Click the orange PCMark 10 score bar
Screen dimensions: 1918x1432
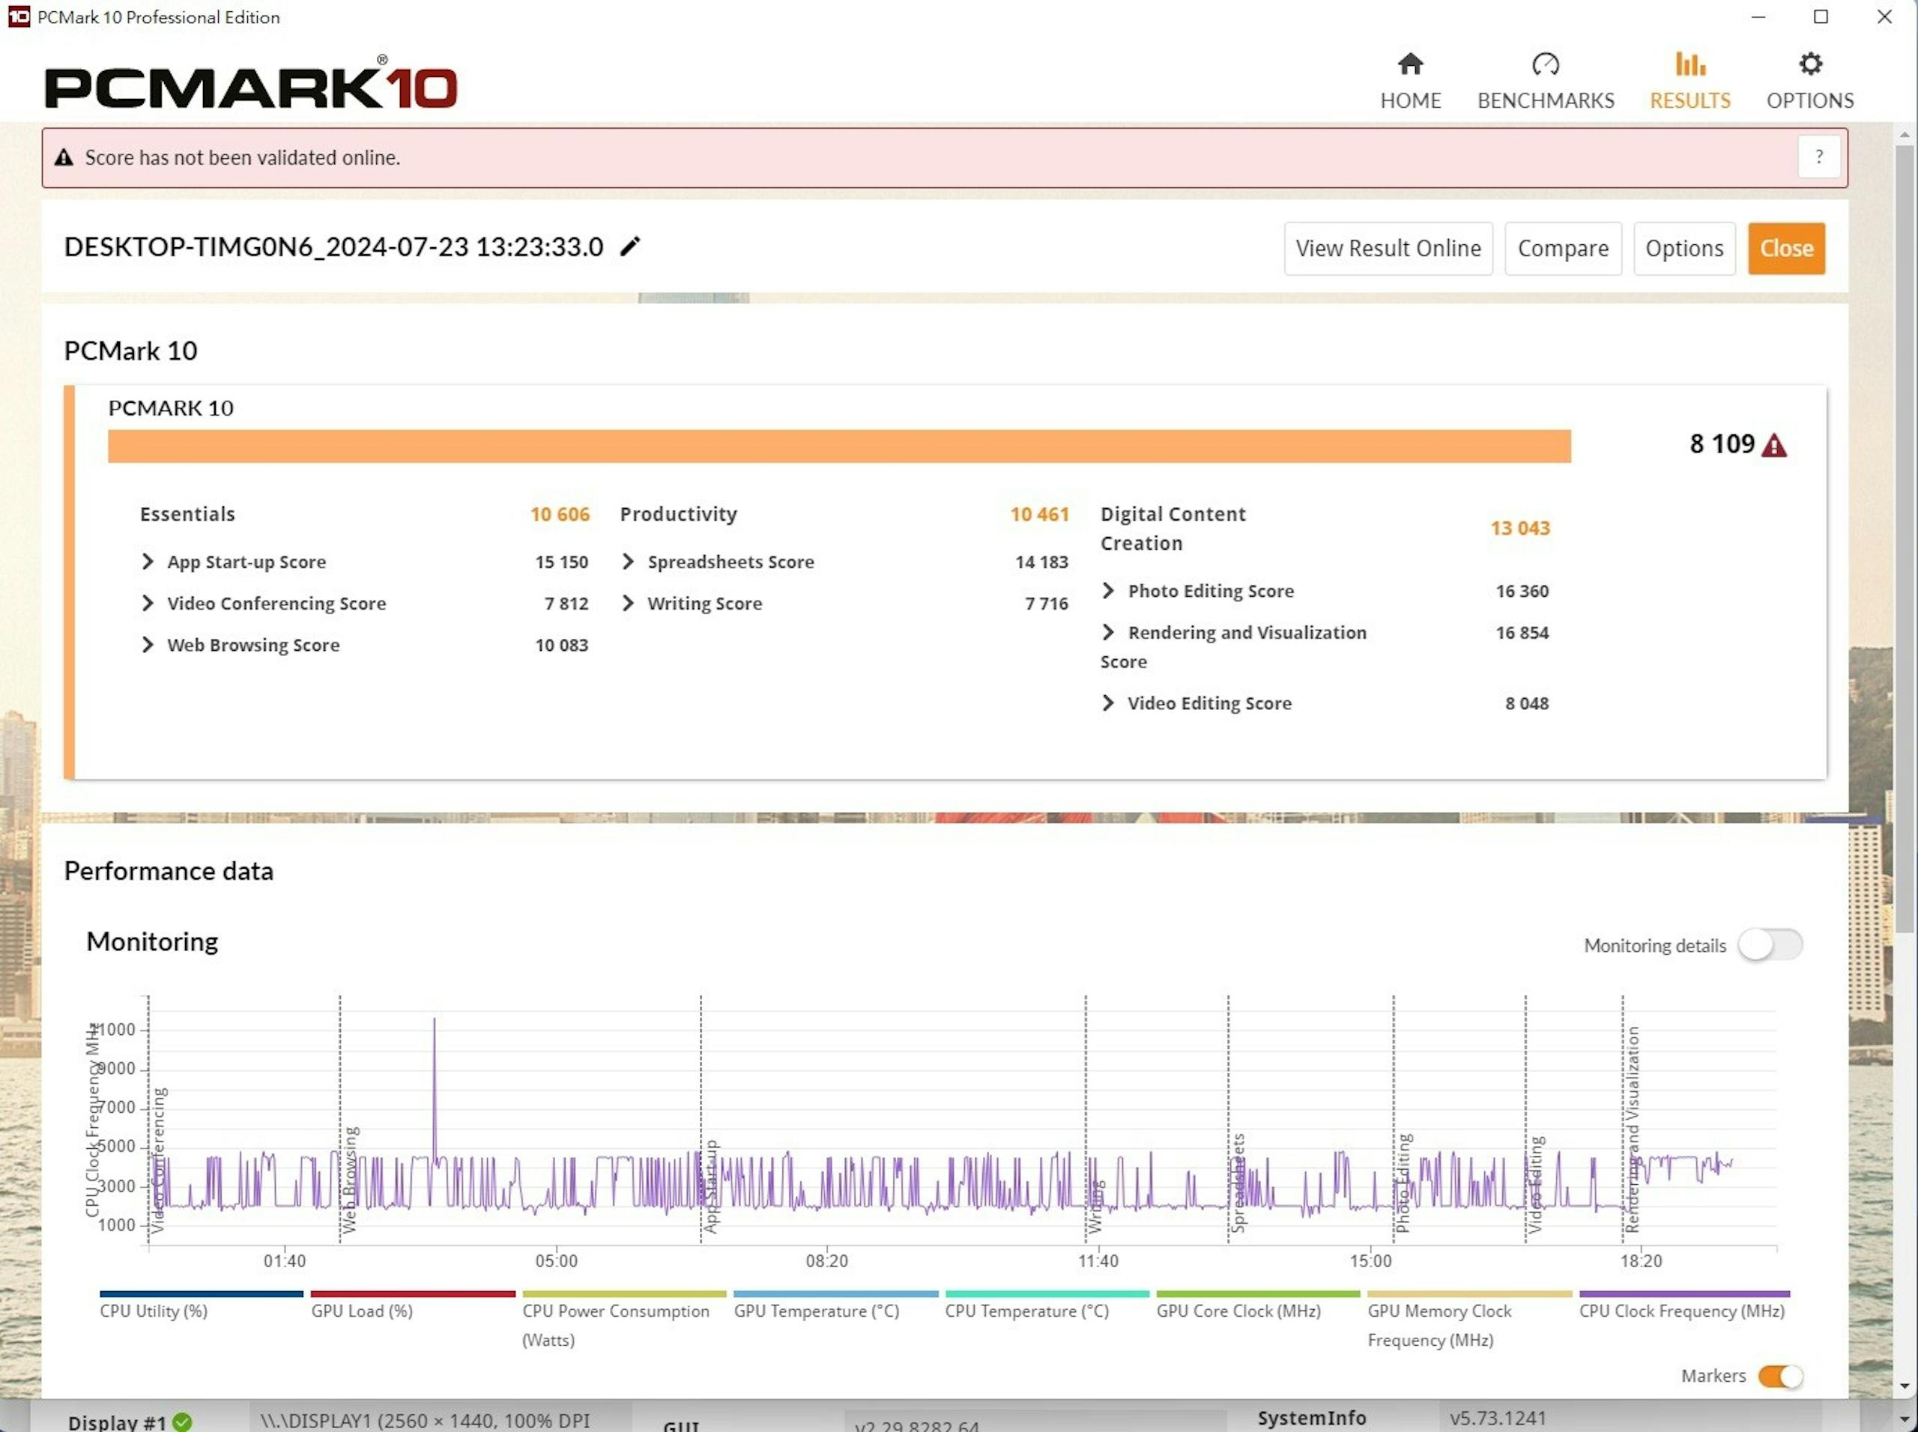pyautogui.click(x=838, y=446)
